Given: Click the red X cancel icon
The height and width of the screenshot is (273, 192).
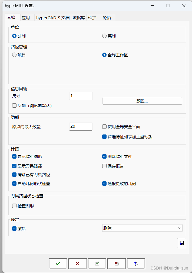Looking at the screenshot, I should point(77,264).
